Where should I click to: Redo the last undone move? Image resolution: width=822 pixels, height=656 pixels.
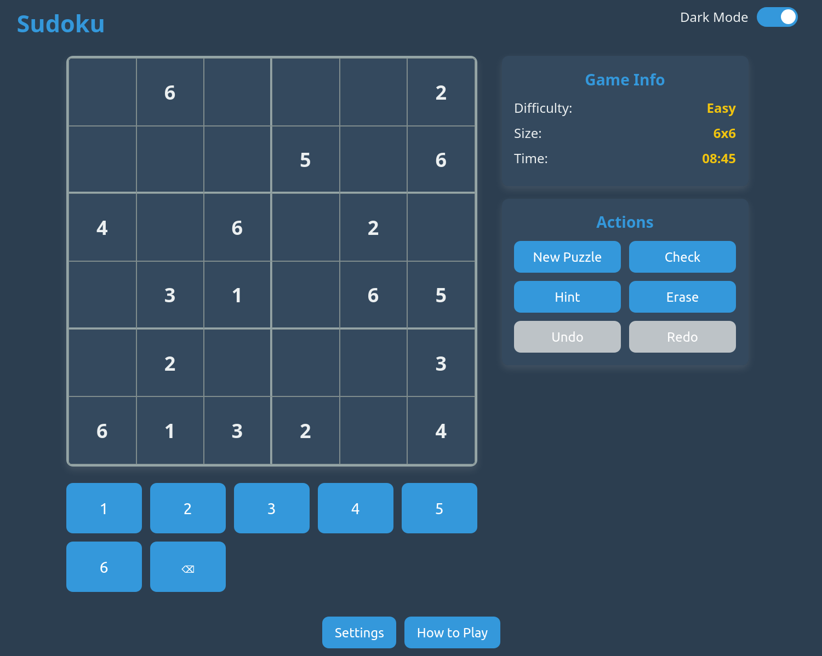click(682, 336)
